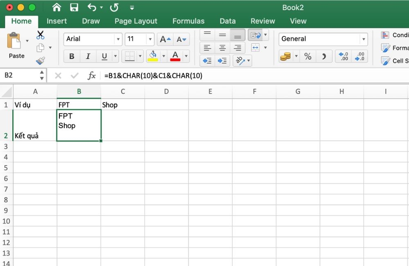Merge and center cells

pyautogui.click(x=255, y=47)
